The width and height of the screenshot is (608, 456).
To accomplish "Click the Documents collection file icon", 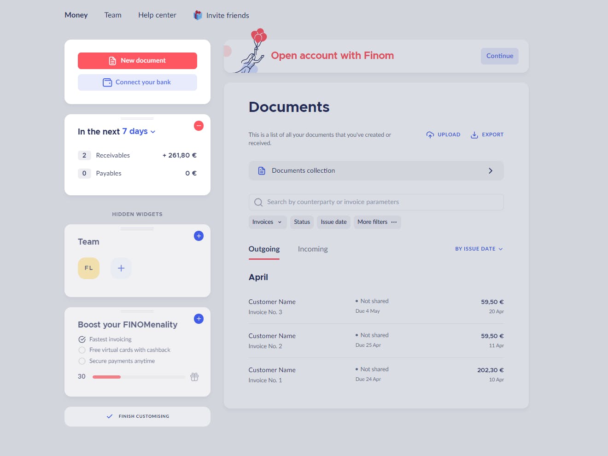I will click(x=262, y=171).
